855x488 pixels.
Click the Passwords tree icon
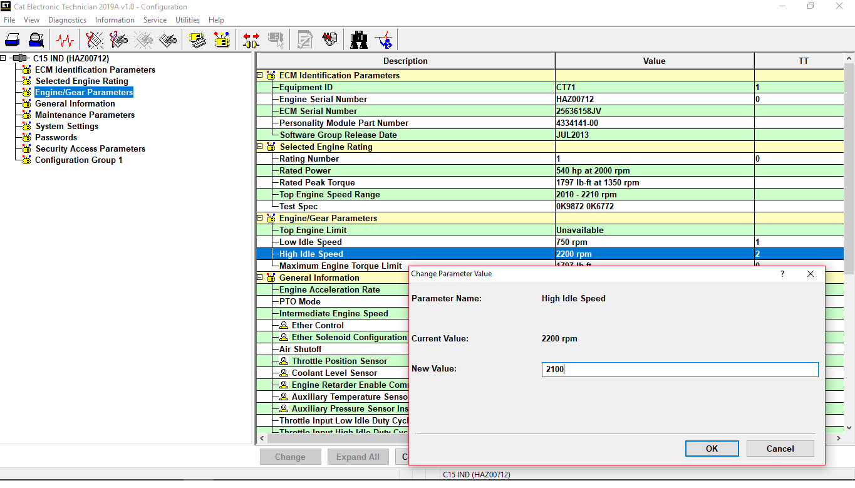point(26,138)
